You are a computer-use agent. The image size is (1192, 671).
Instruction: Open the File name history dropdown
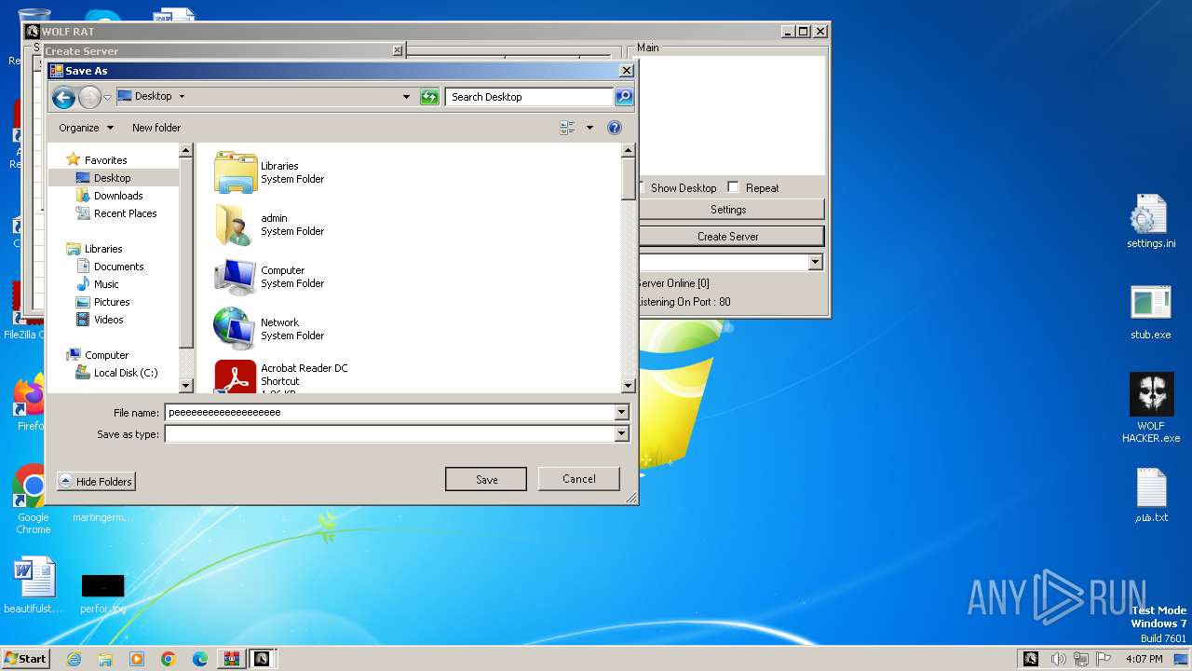click(x=621, y=412)
